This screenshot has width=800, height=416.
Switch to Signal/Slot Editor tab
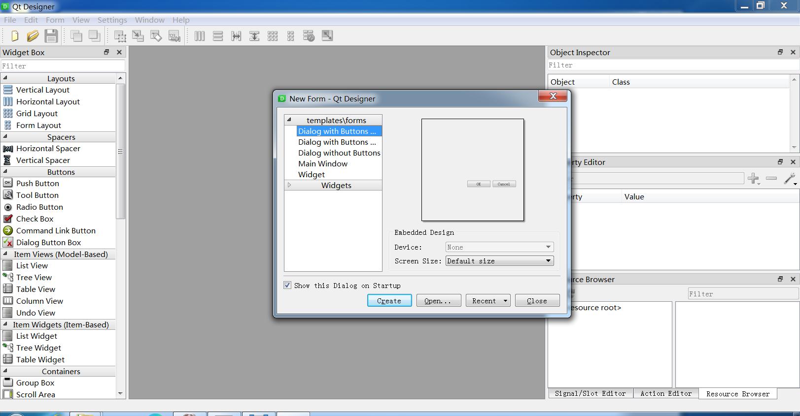click(590, 393)
